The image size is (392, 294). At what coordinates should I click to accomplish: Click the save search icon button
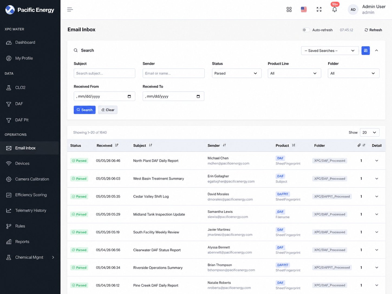pos(365,51)
